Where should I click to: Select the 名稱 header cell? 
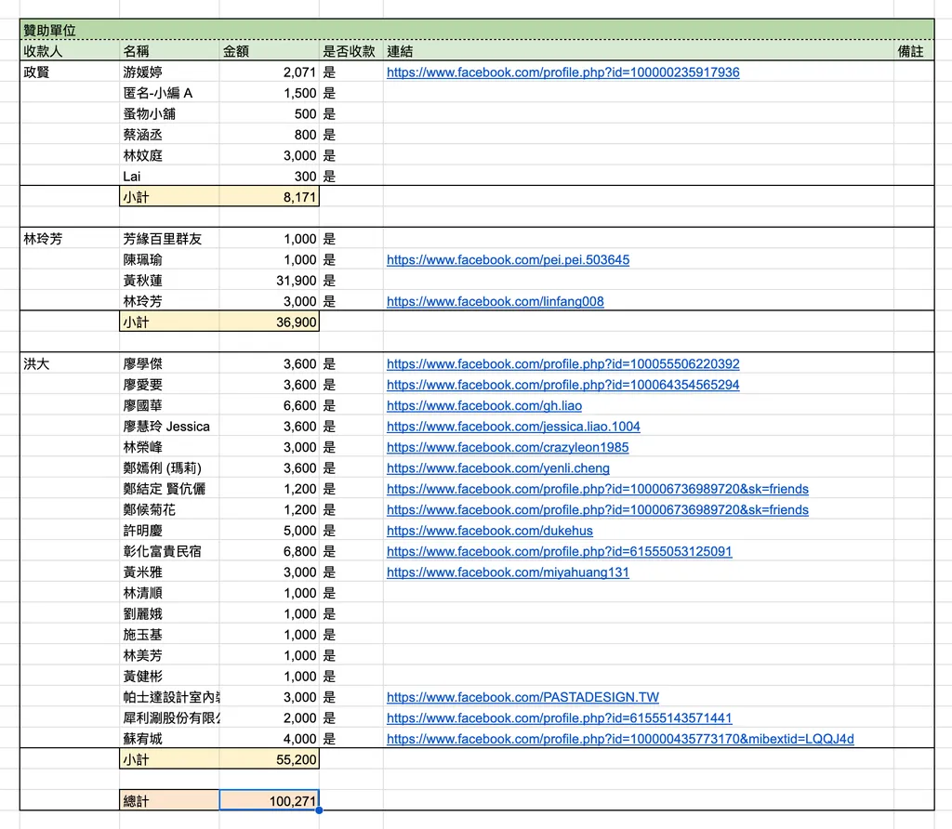click(x=169, y=51)
